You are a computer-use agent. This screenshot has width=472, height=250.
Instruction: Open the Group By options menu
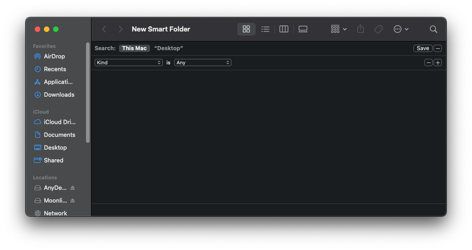(x=338, y=29)
